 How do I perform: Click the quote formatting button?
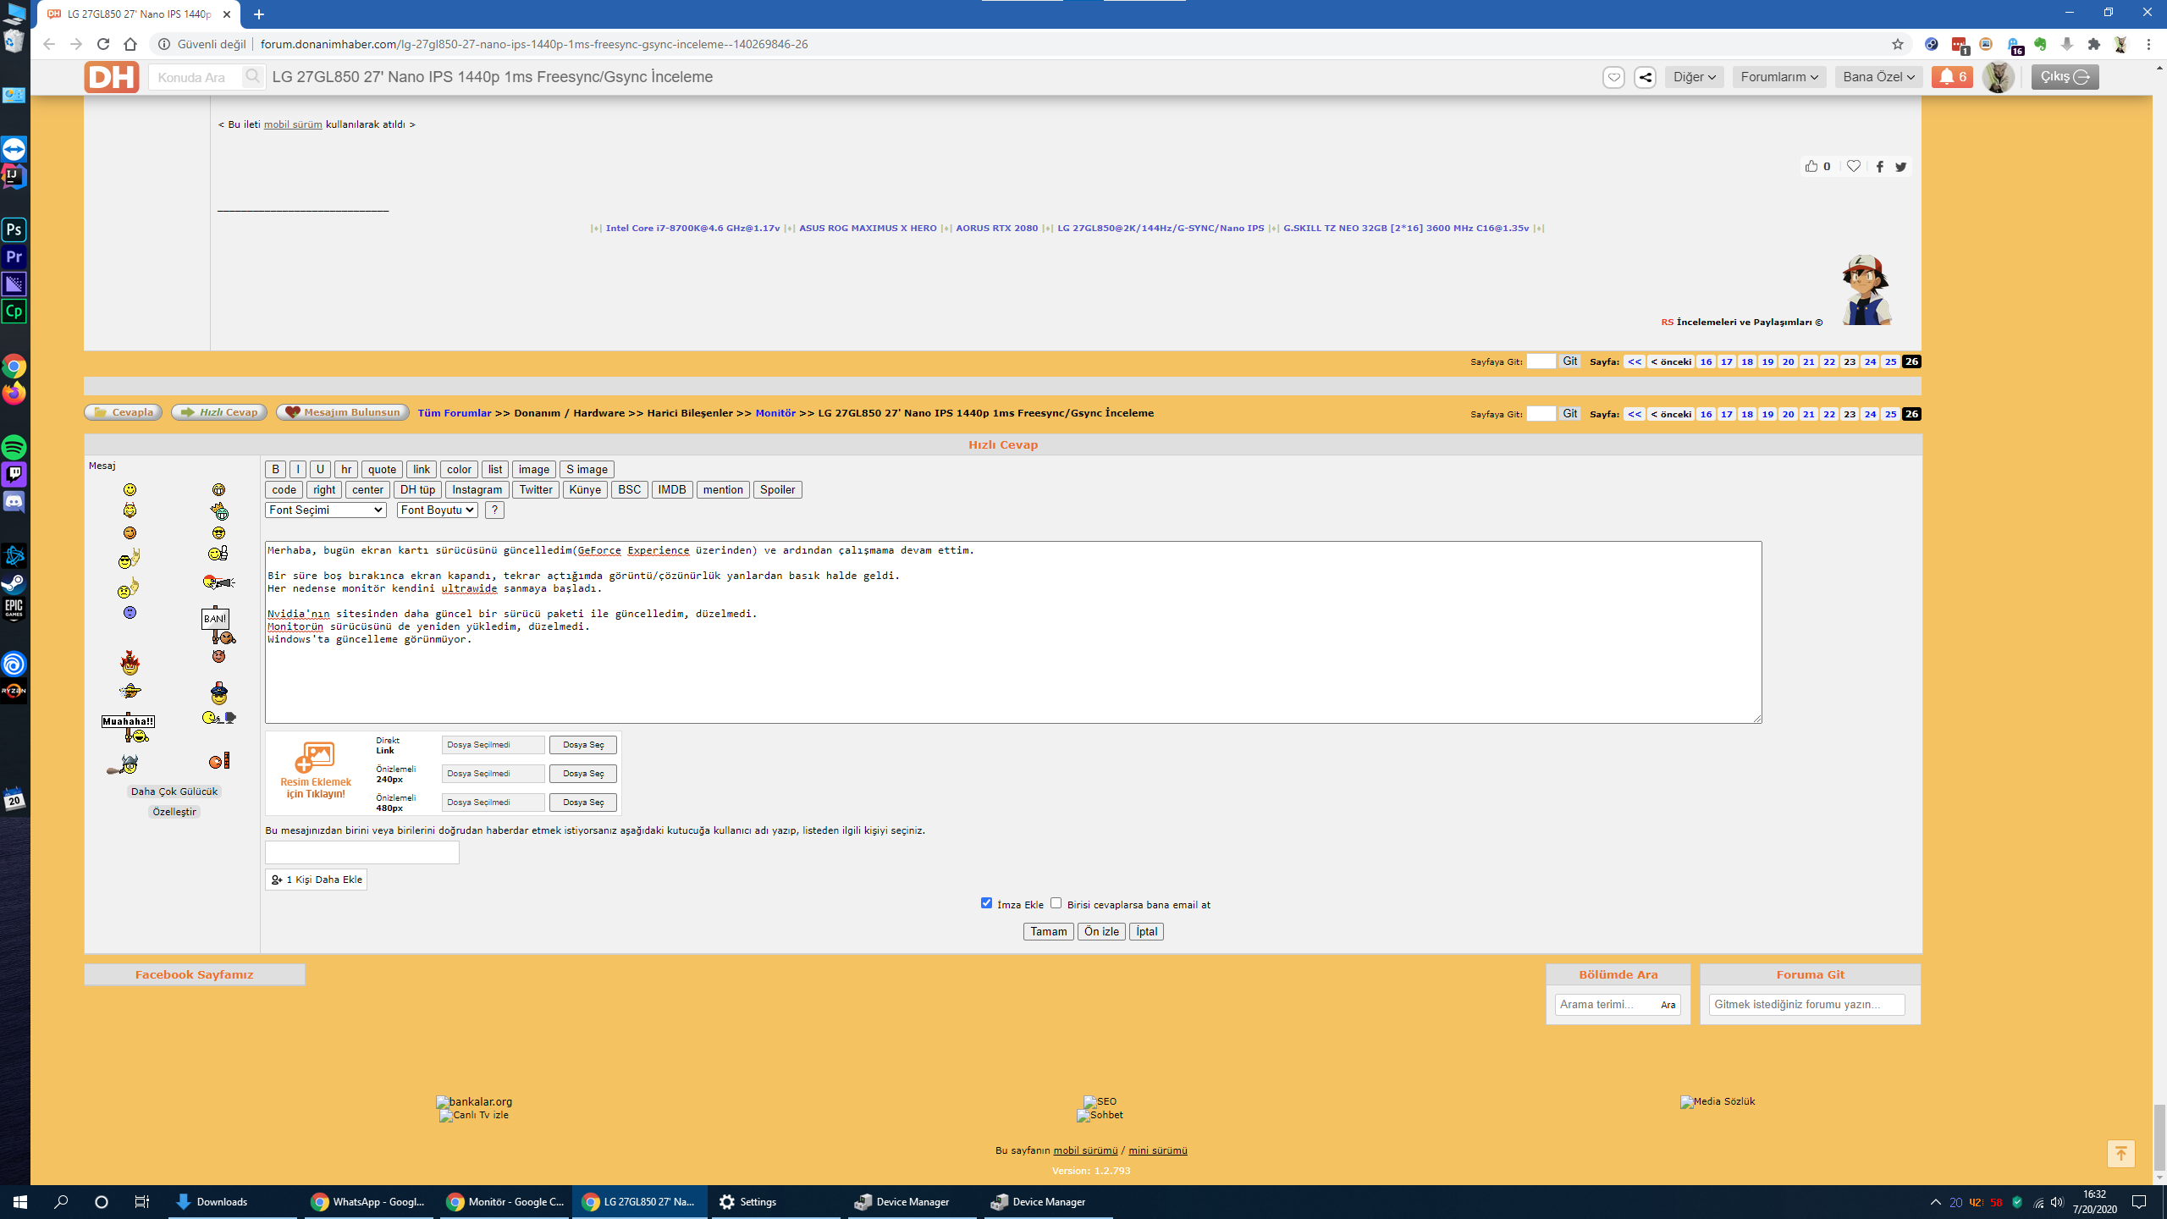click(382, 469)
